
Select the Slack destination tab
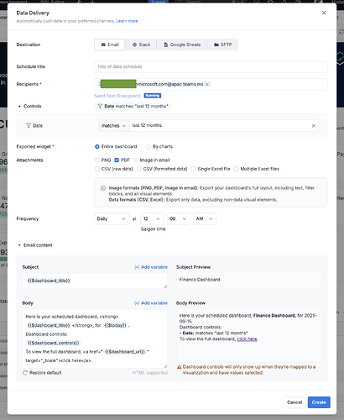(141, 45)
